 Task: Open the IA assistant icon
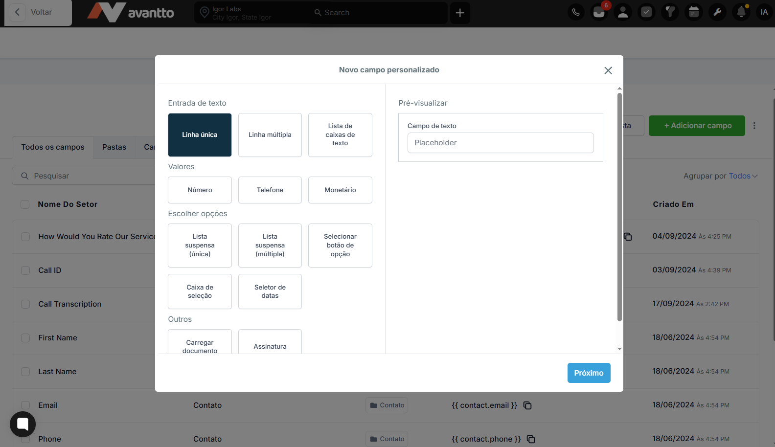pyautogui.click(x=764, y=12)
